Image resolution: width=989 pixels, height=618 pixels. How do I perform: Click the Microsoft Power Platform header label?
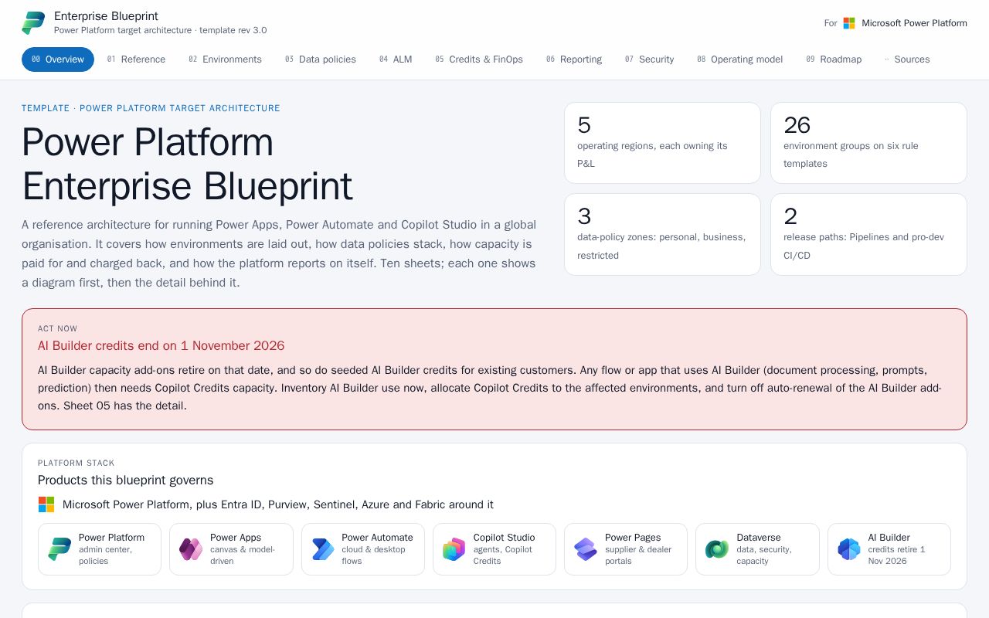tap(914, 23)
